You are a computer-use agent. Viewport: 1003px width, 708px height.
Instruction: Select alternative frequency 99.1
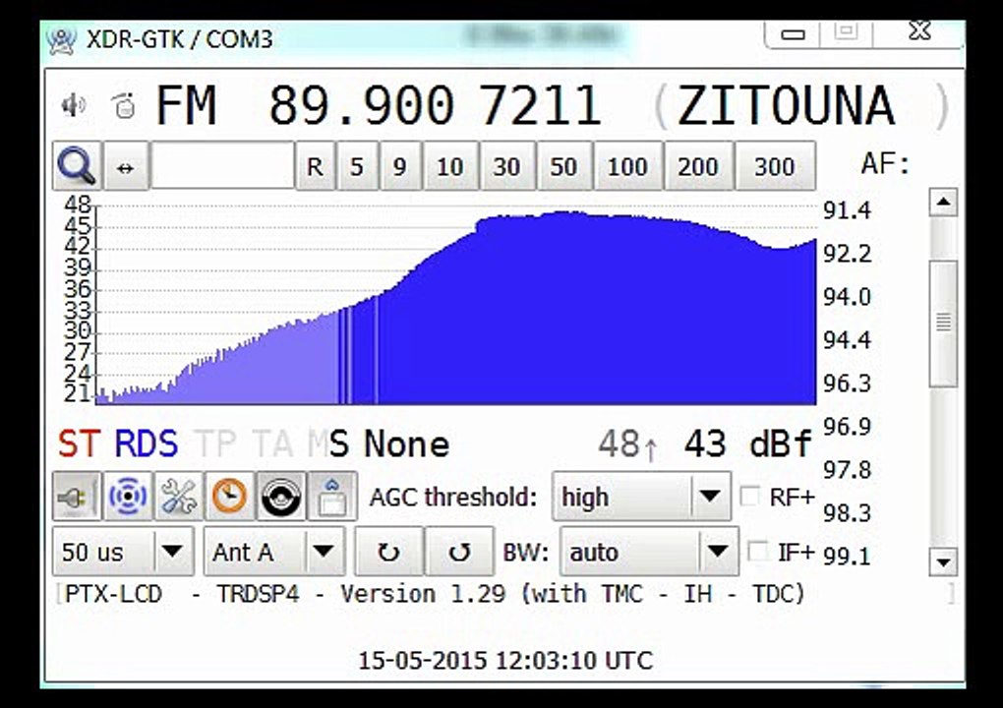click(x=847, y=557)
